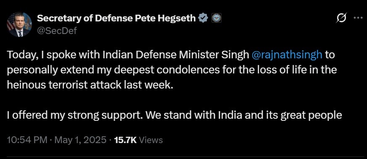Click the 10:54 PM timestamp

27,140
